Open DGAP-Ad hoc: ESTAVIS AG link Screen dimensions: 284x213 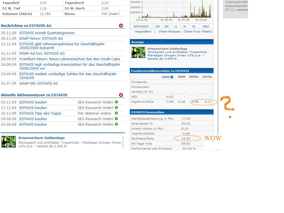click(x=42, y=54)
